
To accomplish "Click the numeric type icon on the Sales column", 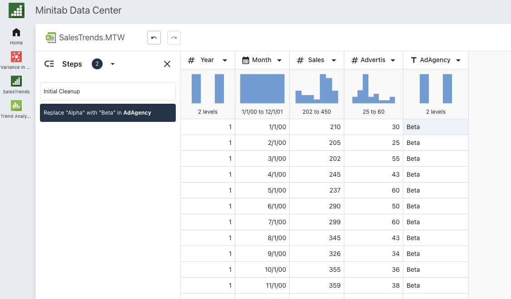I will 299,59.
